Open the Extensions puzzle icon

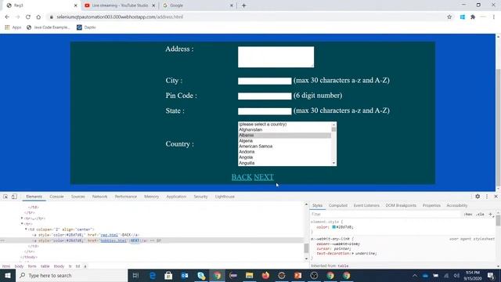(473, 17)
